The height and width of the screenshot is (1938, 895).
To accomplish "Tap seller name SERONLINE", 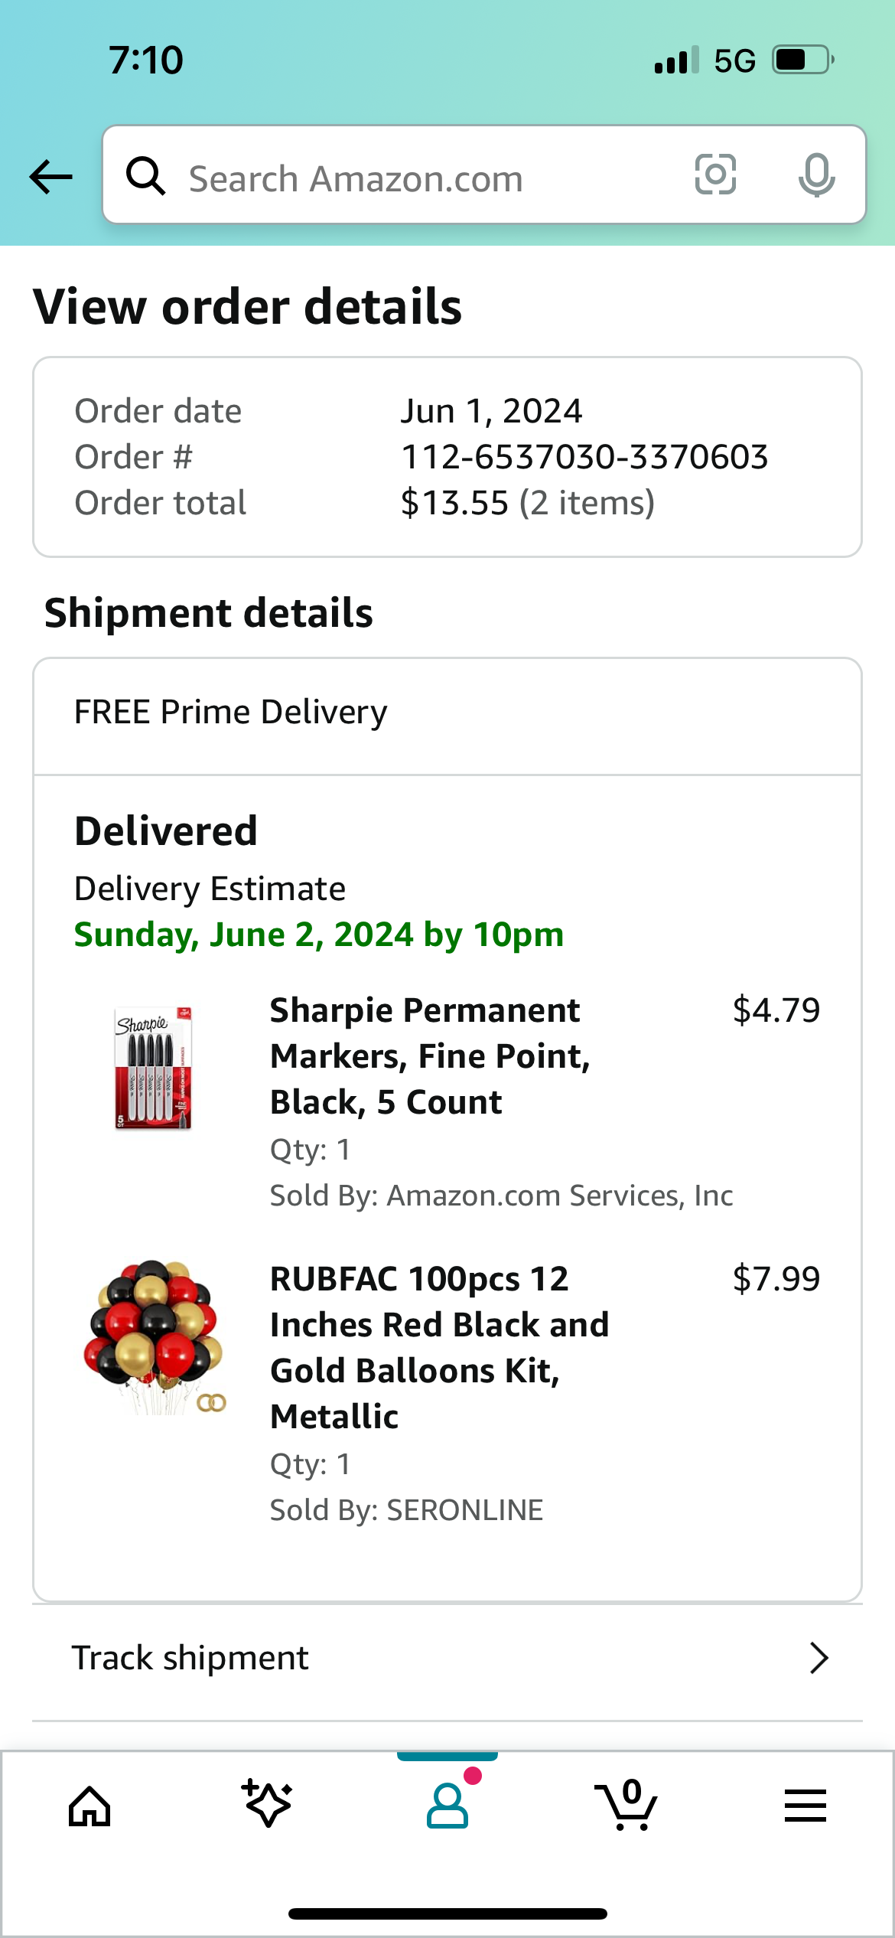I will point(464,1510).
